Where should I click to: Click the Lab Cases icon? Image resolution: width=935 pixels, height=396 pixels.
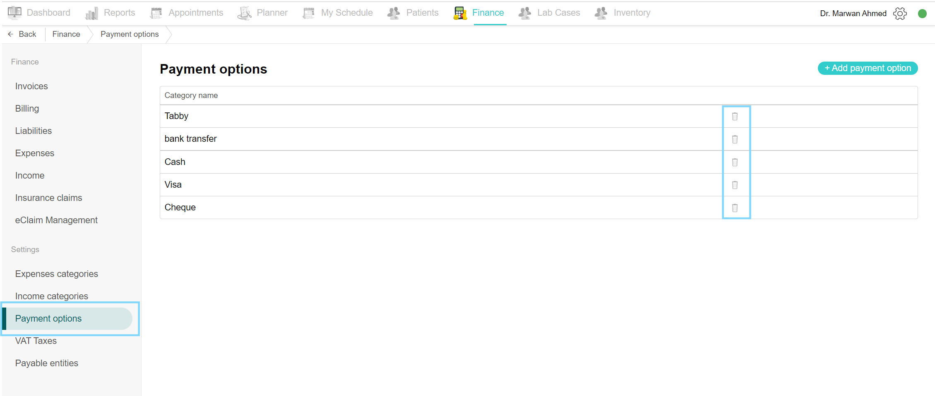coord(525,13)
